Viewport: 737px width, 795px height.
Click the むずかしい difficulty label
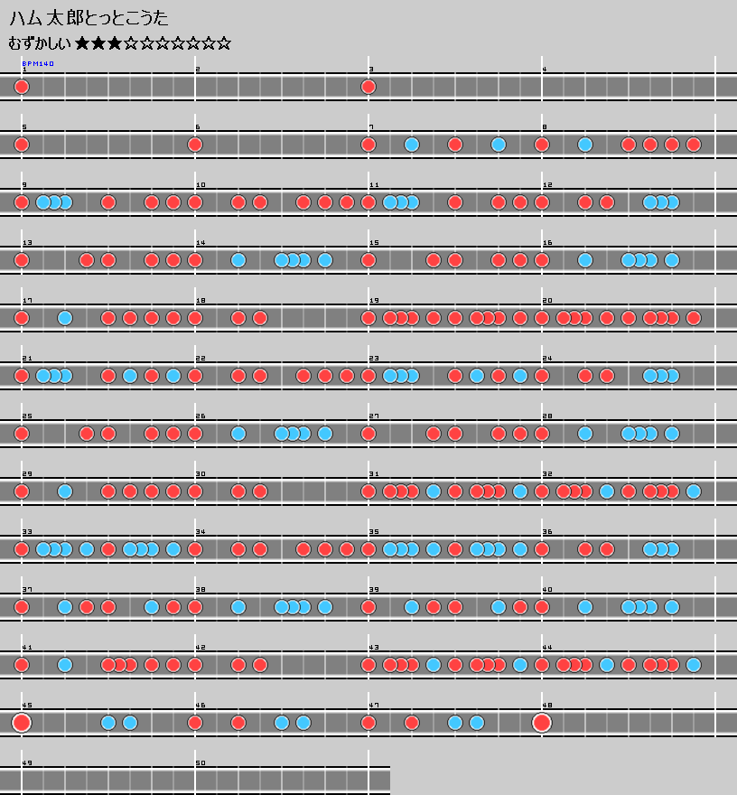pyautogui.click(x=40, y=43)
